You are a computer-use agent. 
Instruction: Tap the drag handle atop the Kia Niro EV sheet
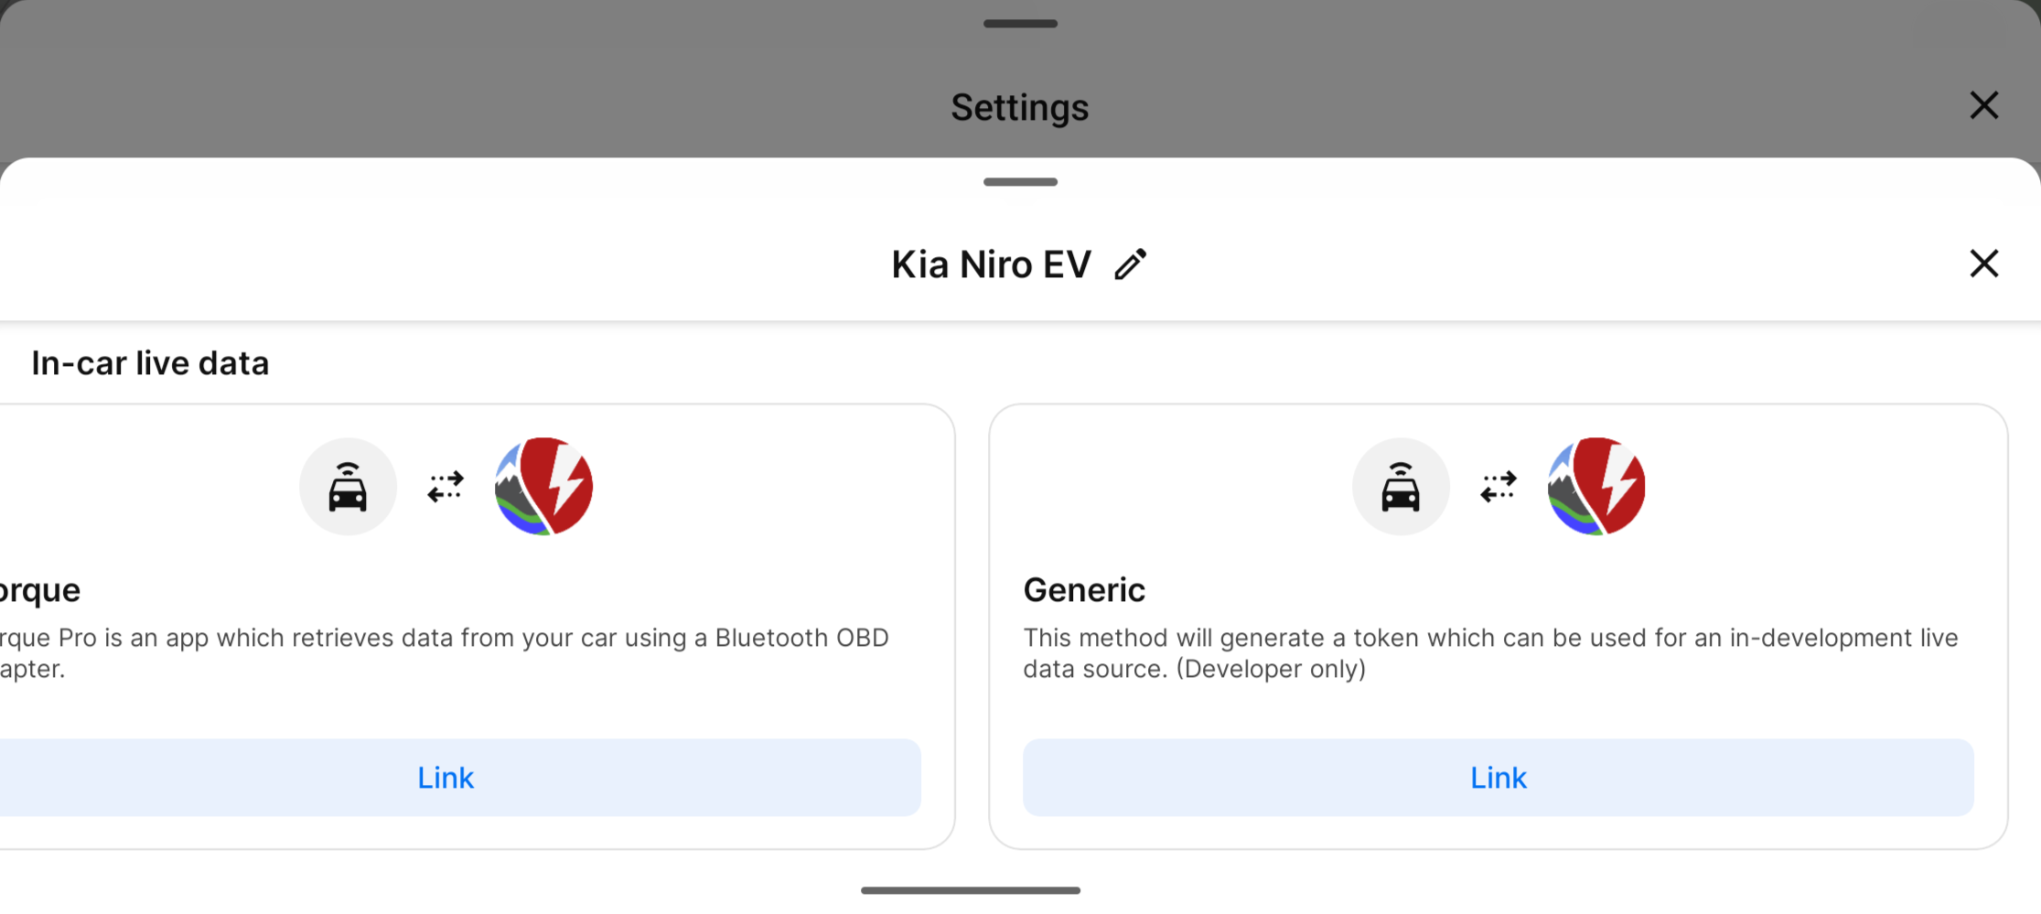click(1020, 182)
